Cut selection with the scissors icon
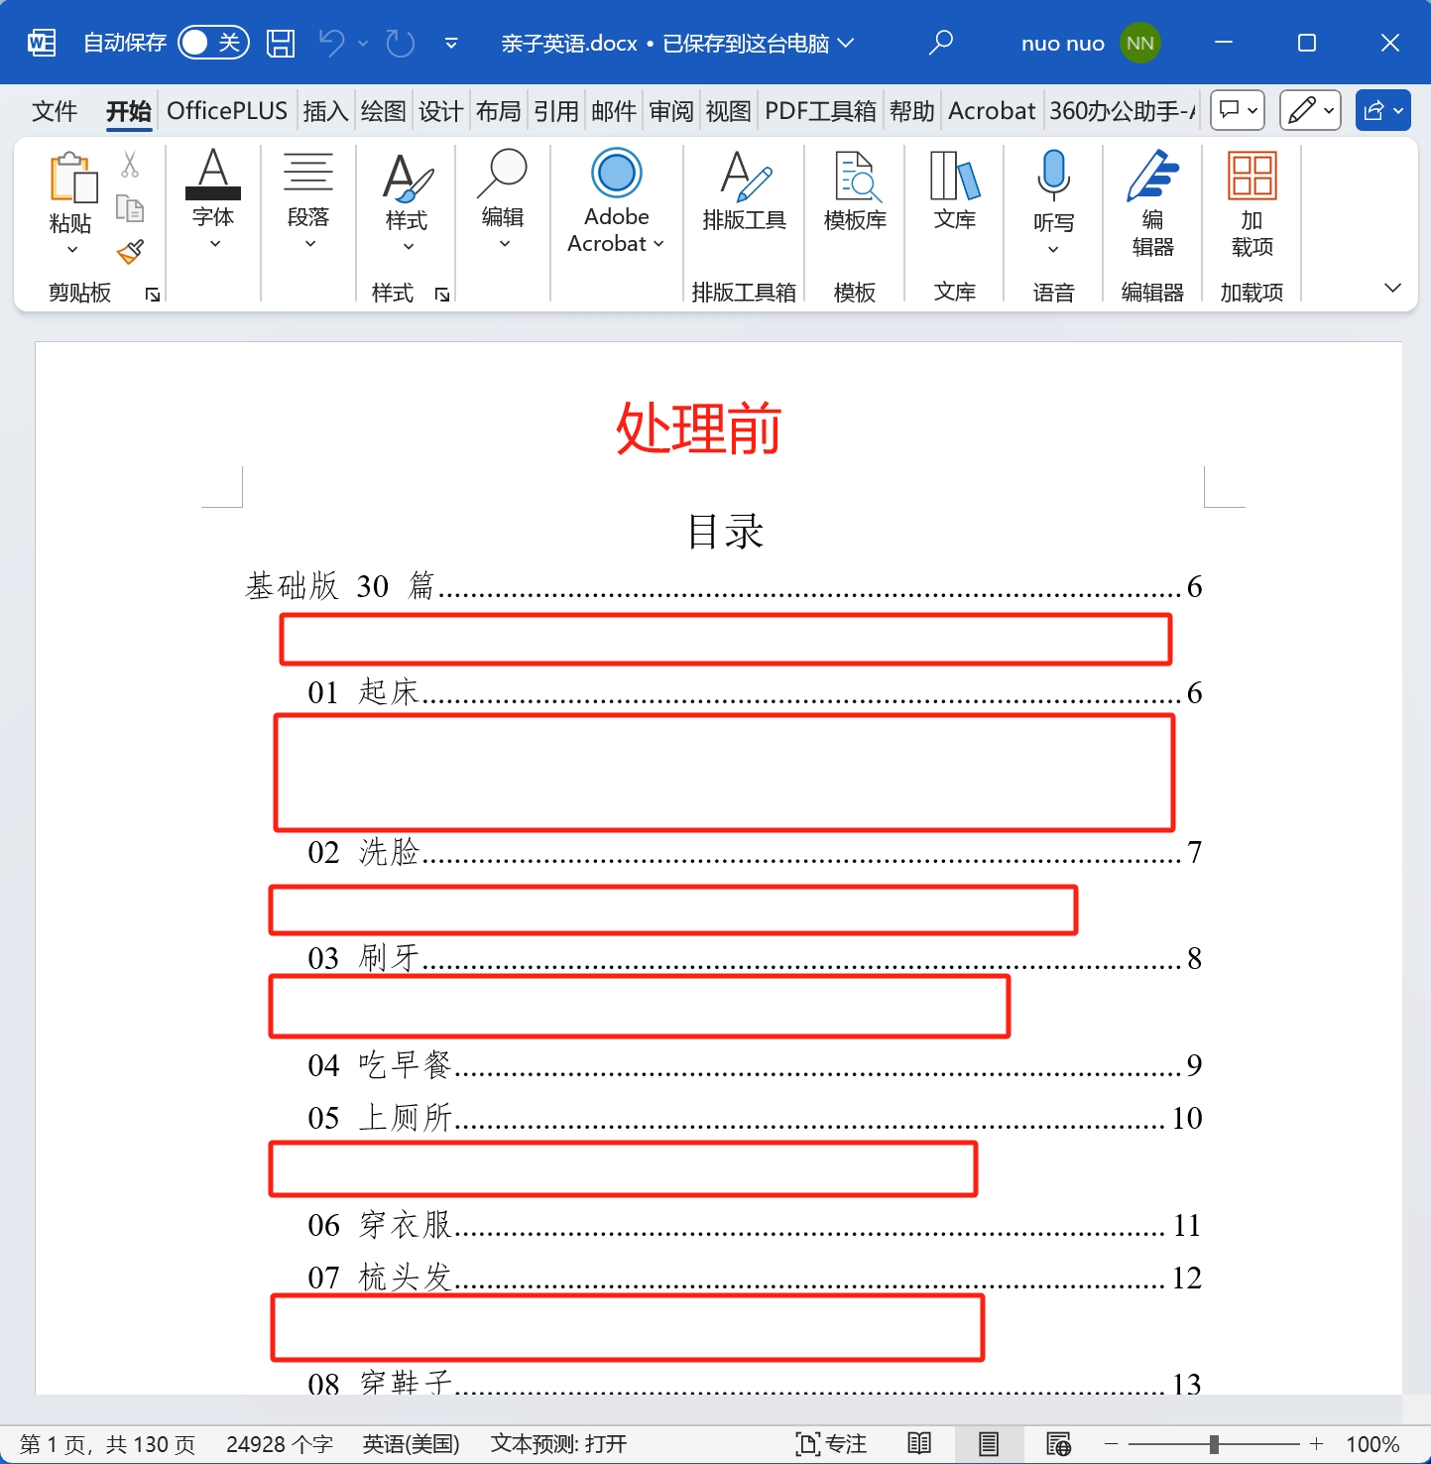1431x1464 pixels. (130, 164)
